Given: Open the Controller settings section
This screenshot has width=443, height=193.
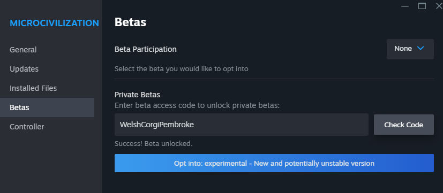Looking at the screenshot, I should 27,127.
